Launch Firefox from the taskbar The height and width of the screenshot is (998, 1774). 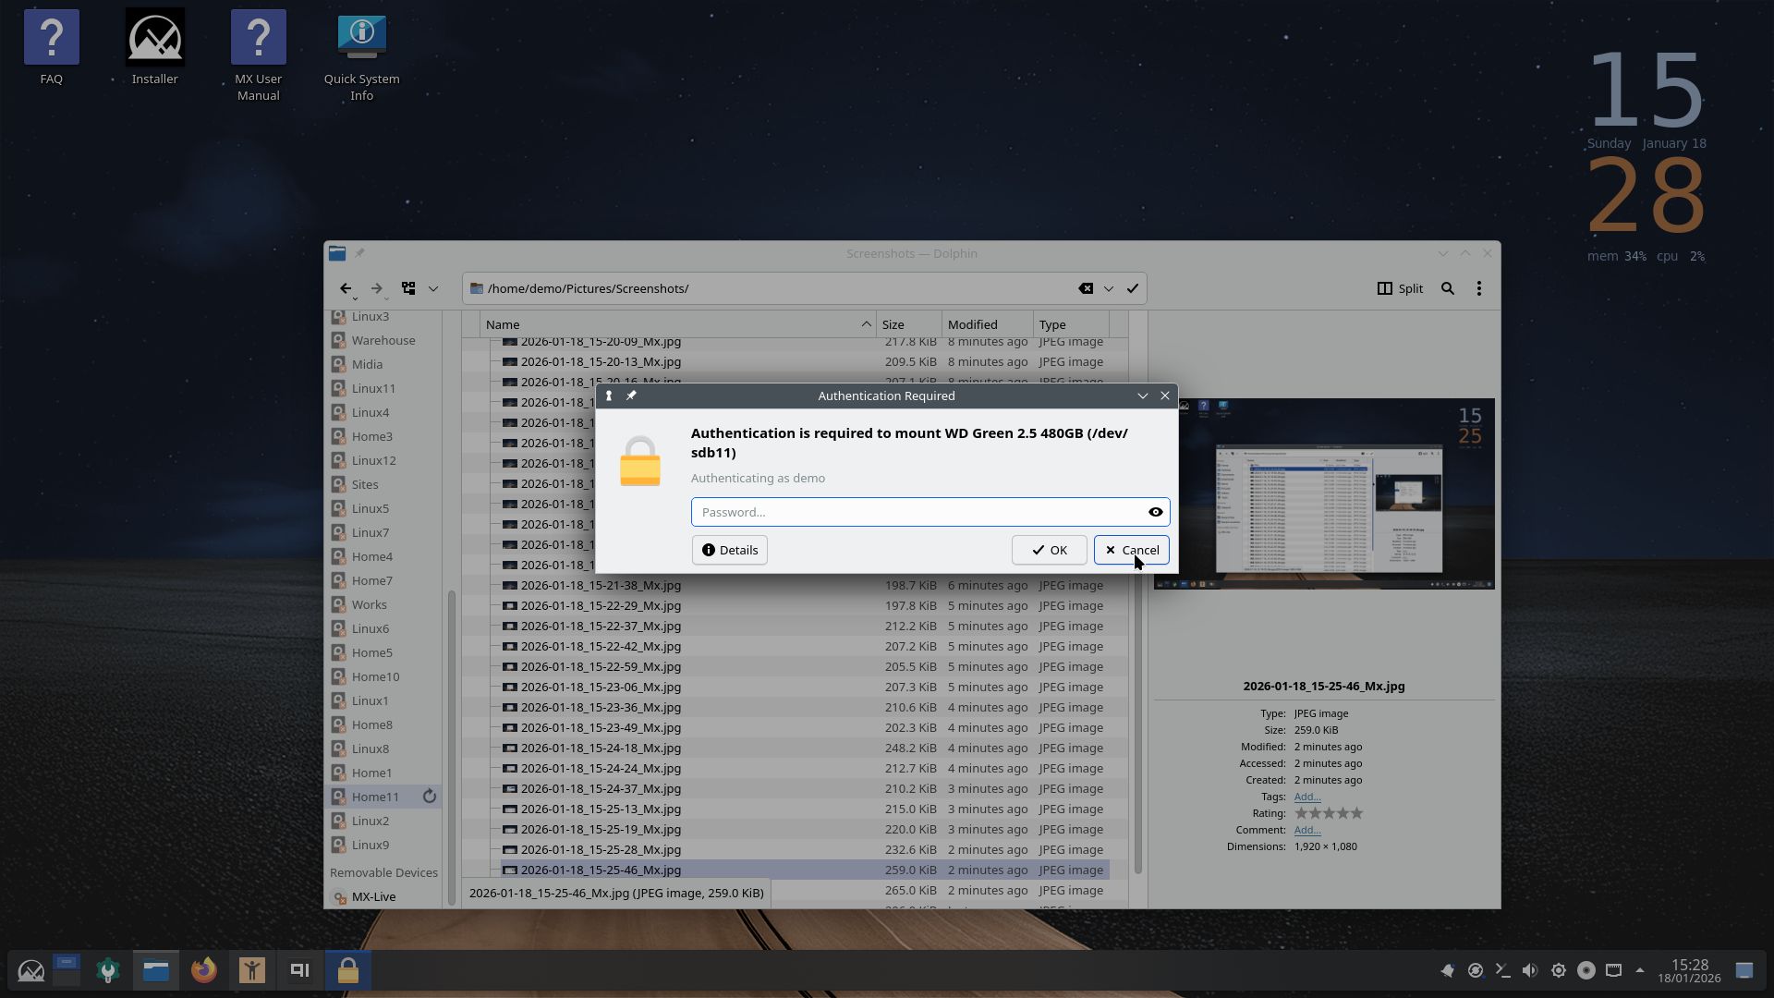tap(203, 970)
